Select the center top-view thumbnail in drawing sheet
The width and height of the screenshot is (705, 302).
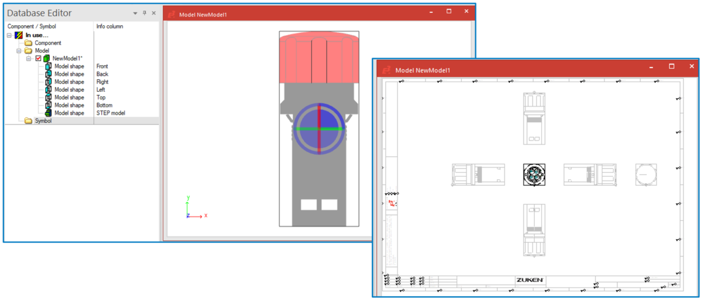(x=534, y=175)
